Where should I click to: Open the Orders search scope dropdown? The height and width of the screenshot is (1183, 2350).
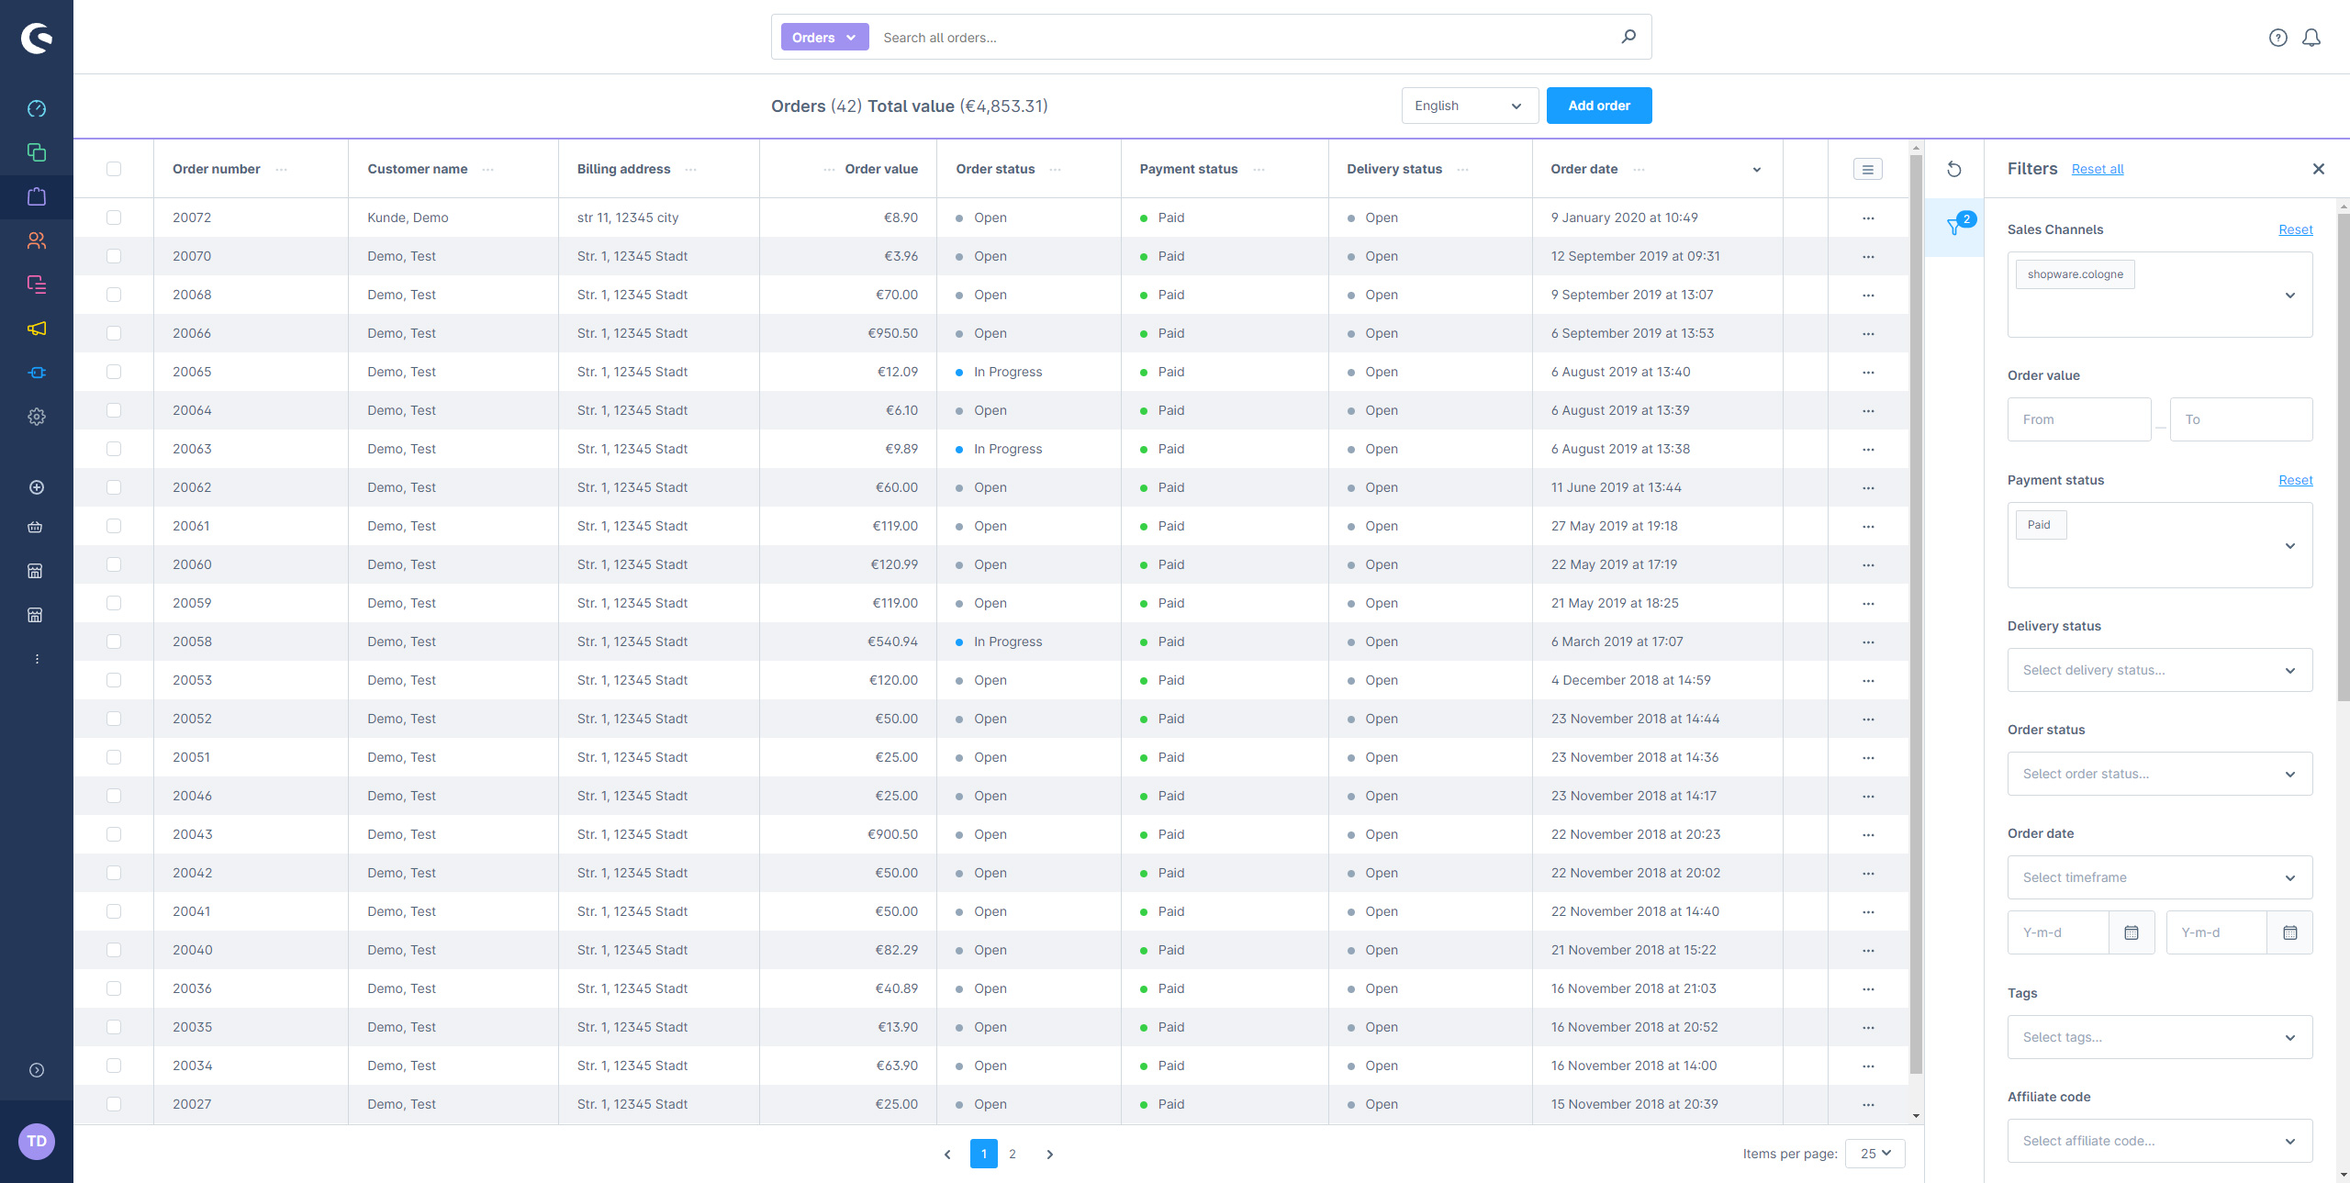[x=824, y=38]
